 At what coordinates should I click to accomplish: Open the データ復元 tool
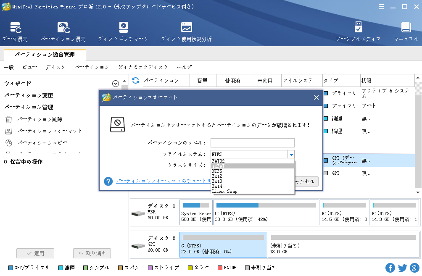pos(15,32)
